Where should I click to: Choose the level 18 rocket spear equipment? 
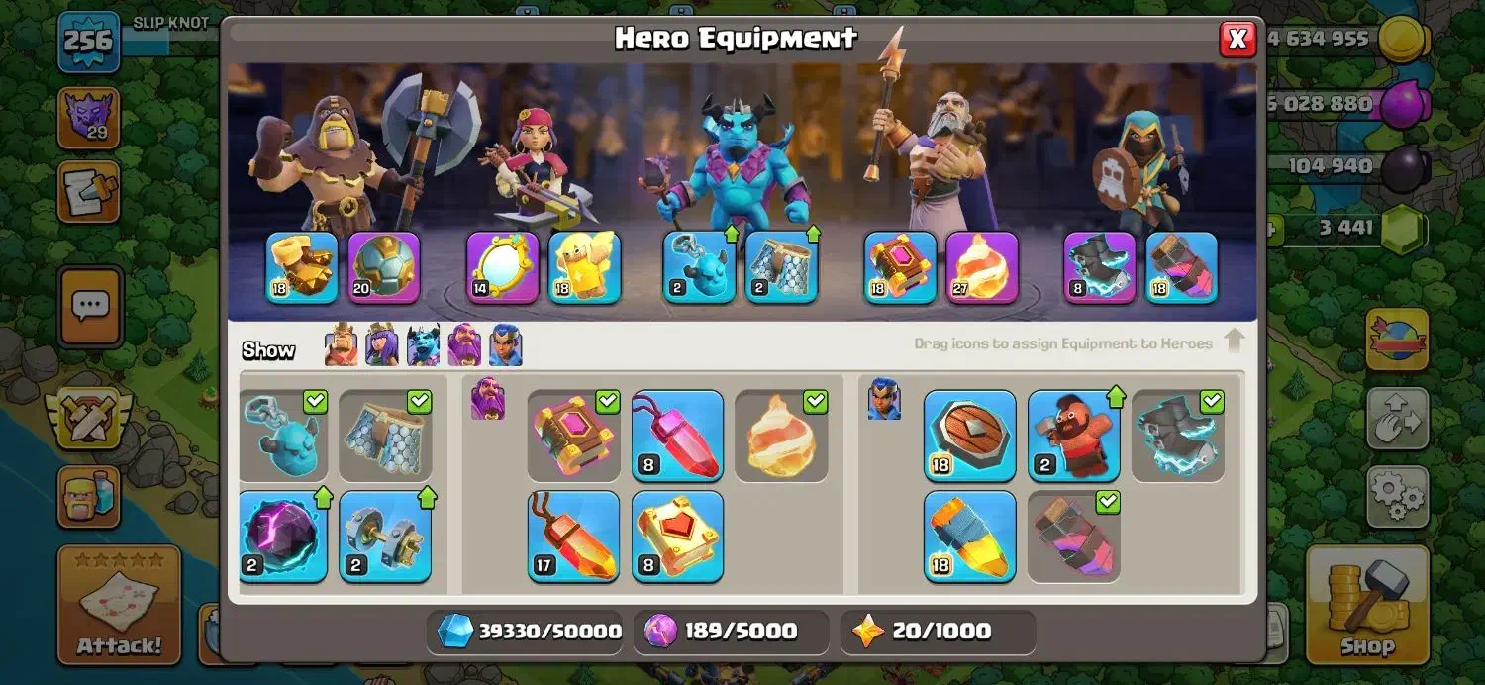coord(970,536)
